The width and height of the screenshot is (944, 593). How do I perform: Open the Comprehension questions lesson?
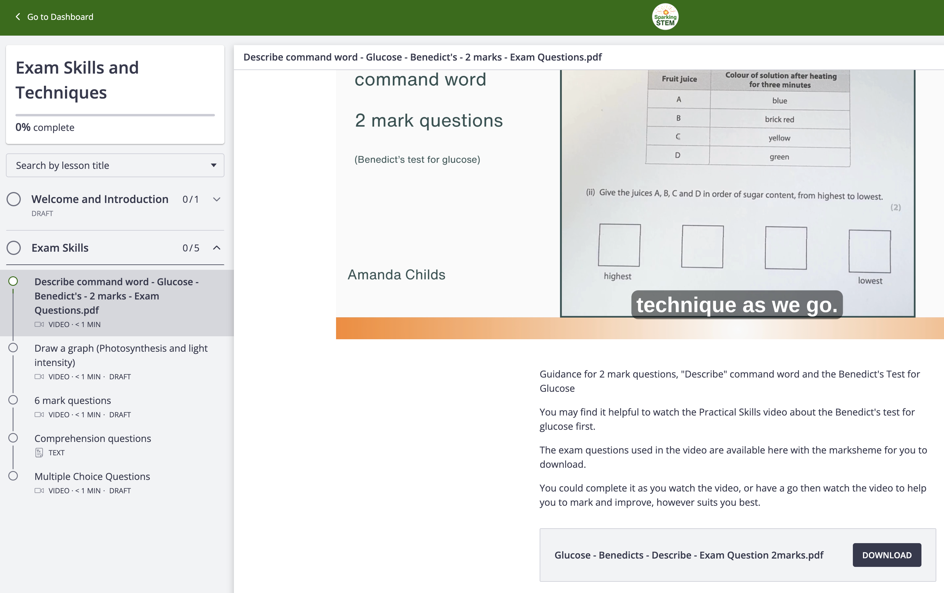click(93, 439)
